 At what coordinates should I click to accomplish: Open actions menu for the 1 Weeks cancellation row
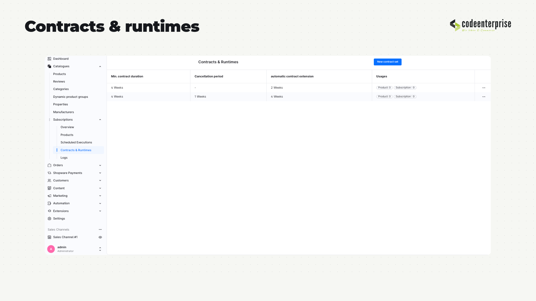coord(484,97)
